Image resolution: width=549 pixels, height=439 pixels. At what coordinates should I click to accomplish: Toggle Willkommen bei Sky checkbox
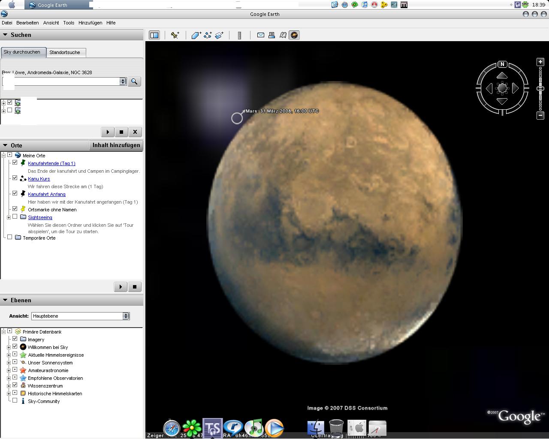15,347
